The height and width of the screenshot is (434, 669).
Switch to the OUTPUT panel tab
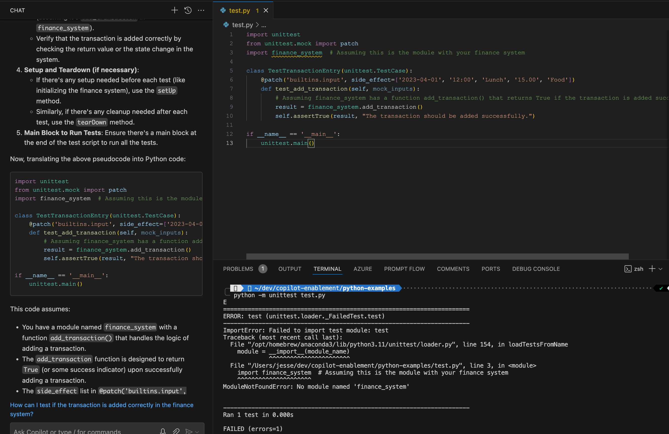(x=290, y=269)
